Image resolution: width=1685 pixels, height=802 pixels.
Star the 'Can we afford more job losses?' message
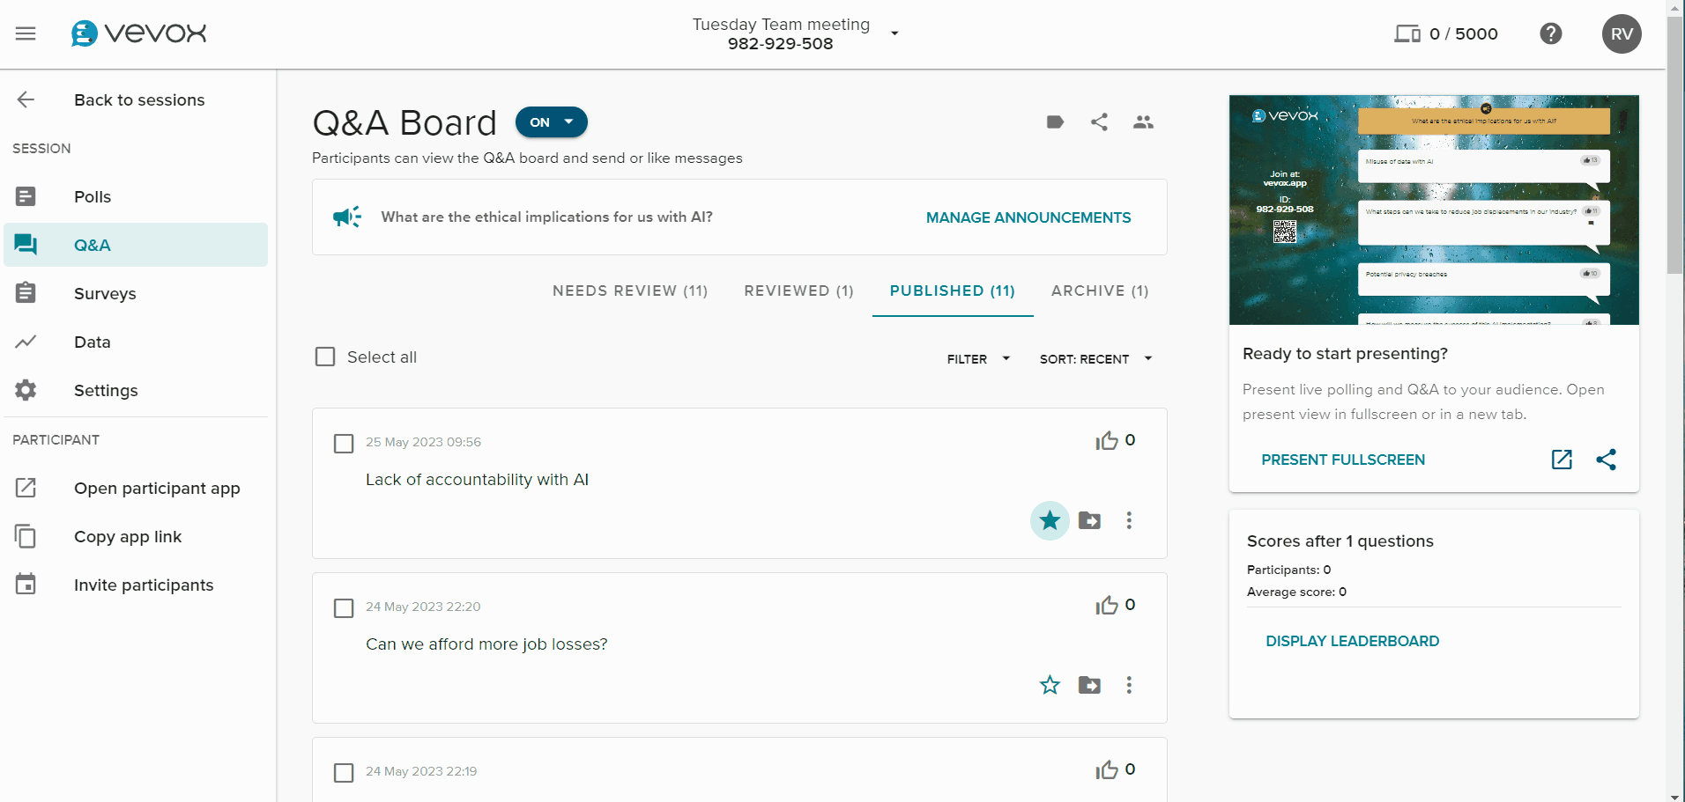[1050, 685]
